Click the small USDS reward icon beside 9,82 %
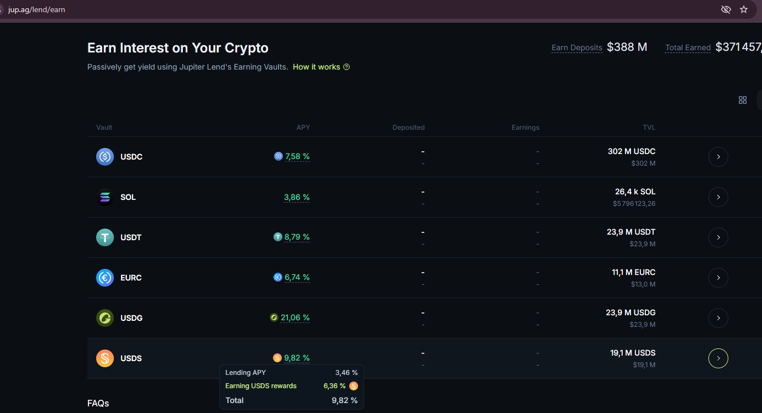Screen dimensions: 762x413 click(277, 358)
